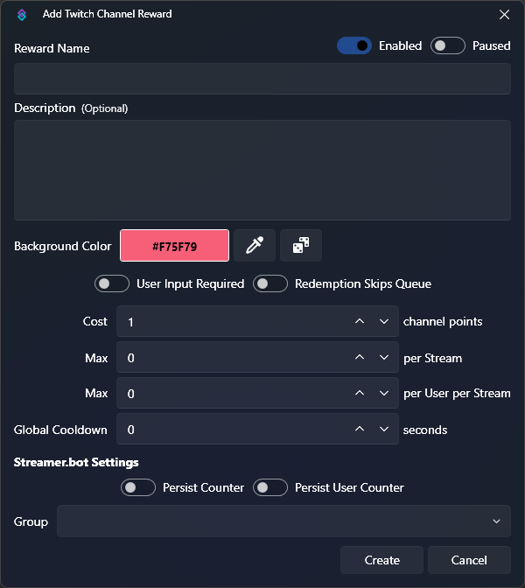Image resolution: width=525 pixels, height=588 pixels.
Task: Increase Max per Stream with up arrow
Action: [360, 358]
